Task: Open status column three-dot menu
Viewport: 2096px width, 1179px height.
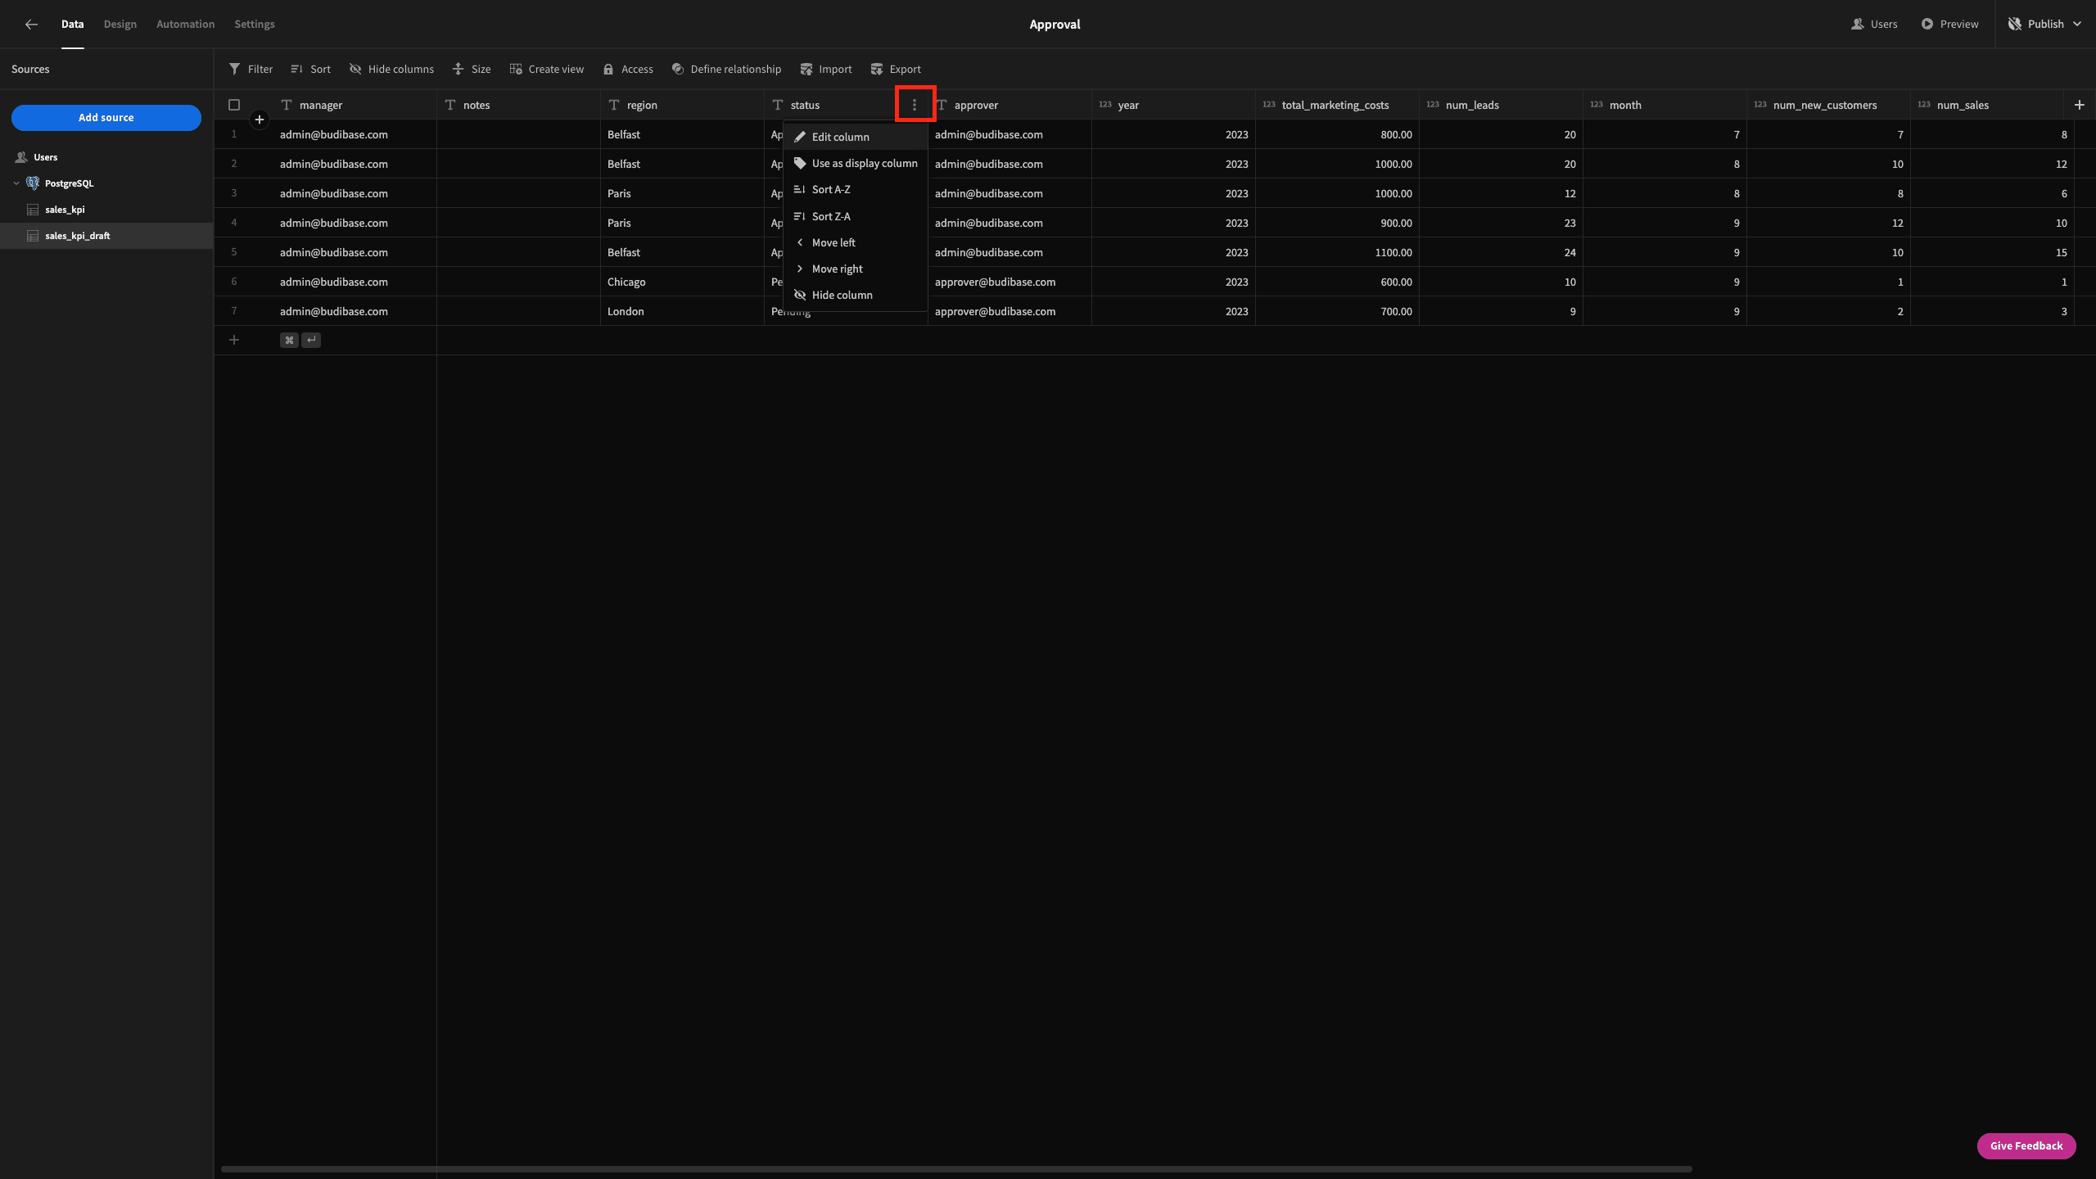Action: coord(915,105)
